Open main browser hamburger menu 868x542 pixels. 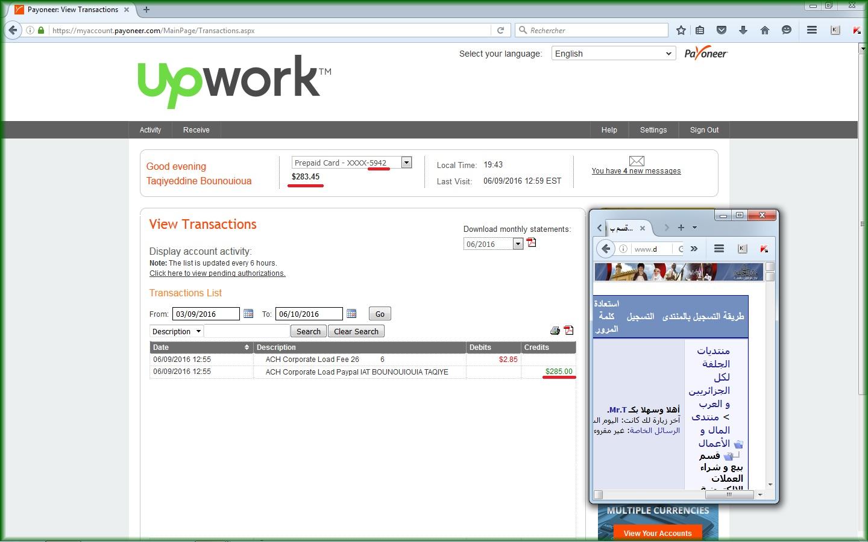tap(812, 30)
